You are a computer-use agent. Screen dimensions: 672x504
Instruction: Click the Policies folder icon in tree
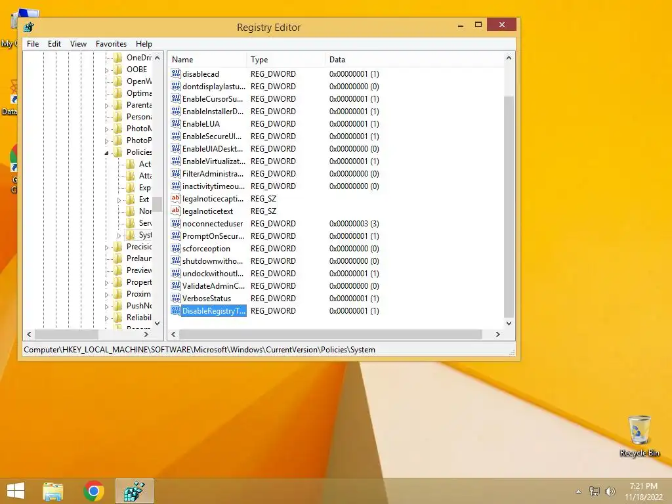[x=118, y=152]
